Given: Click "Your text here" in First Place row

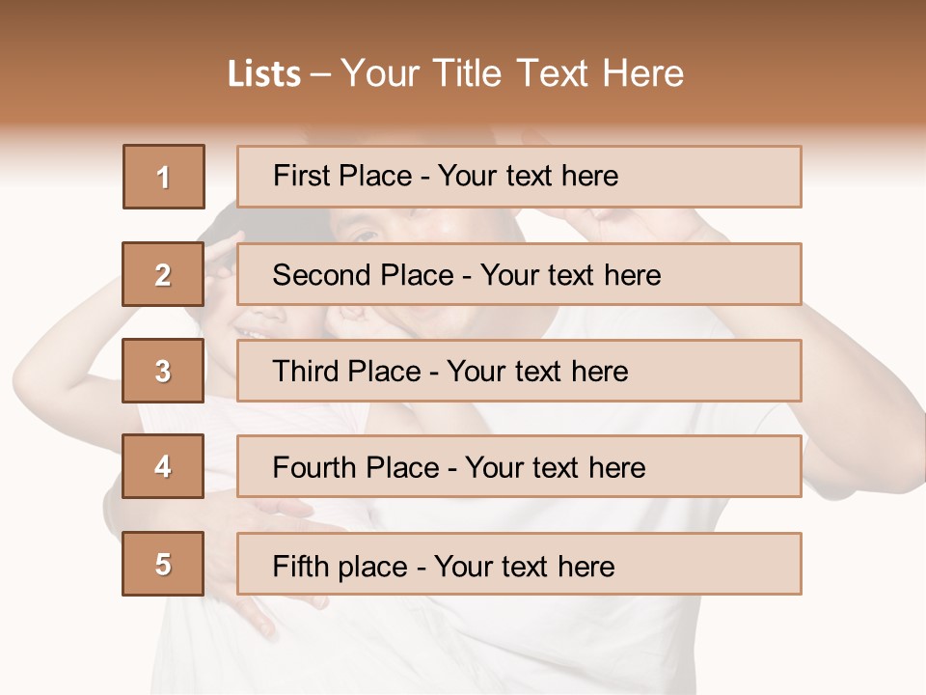Looking at the screenshot, I should coord(528,176).
